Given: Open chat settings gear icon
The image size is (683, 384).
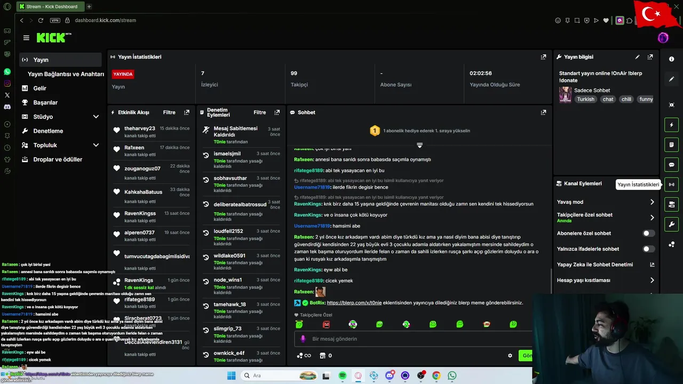Looking at the screenshot, I should point(510,356).
